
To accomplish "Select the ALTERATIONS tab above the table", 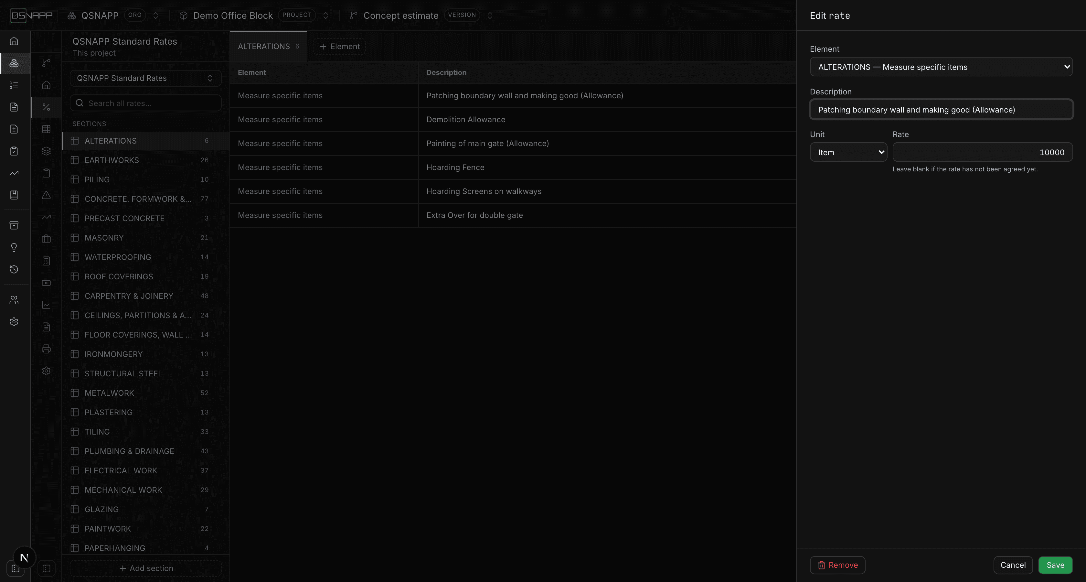I will [268, 46].
